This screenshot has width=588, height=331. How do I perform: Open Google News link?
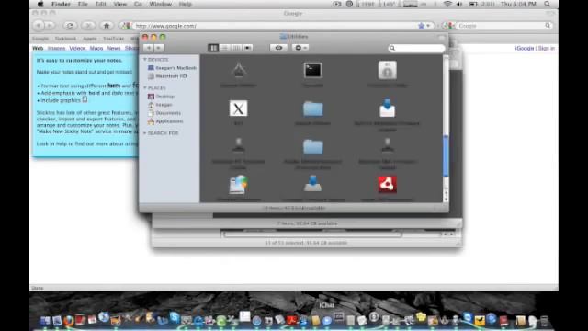tap(114, 49)
